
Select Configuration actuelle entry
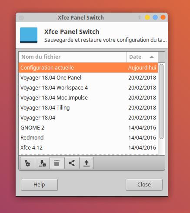point(88,67)
